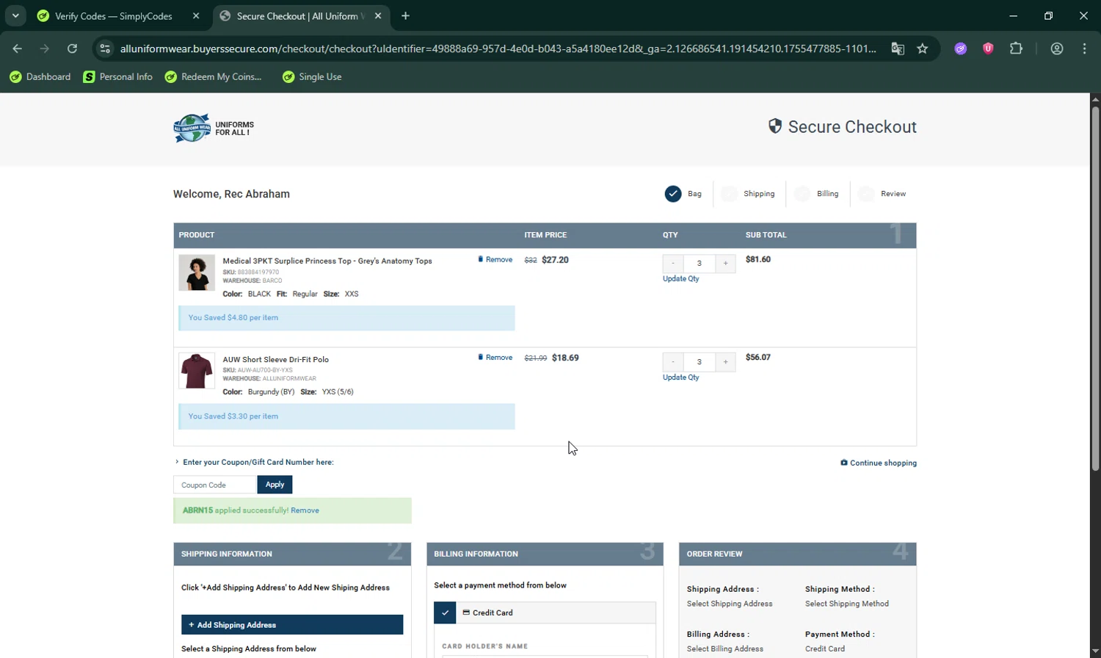
Task: Close the Verify Codes tab
Action: pyautogui.click(x=196, y=16)
